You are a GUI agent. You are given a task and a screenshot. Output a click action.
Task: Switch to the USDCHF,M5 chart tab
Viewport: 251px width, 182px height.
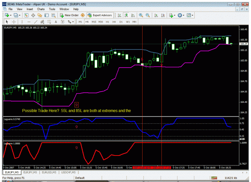pyautogui.click(x=68, y=172)
